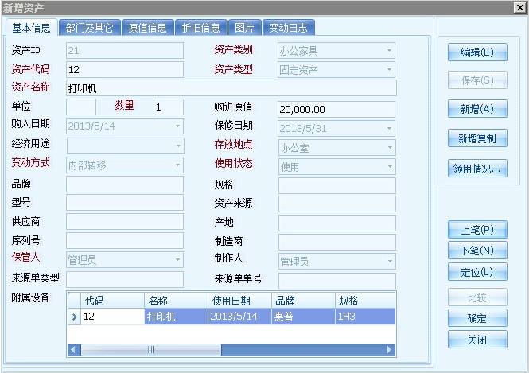Go to previous record with 上笔(P)
This screenshot has height=373, width=529.
point(477,230)
